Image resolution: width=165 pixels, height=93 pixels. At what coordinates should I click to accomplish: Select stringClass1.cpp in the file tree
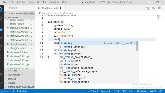tap(20, 44)
